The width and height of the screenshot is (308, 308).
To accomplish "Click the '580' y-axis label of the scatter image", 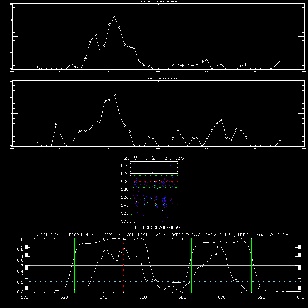I will (x=125, y=189).
